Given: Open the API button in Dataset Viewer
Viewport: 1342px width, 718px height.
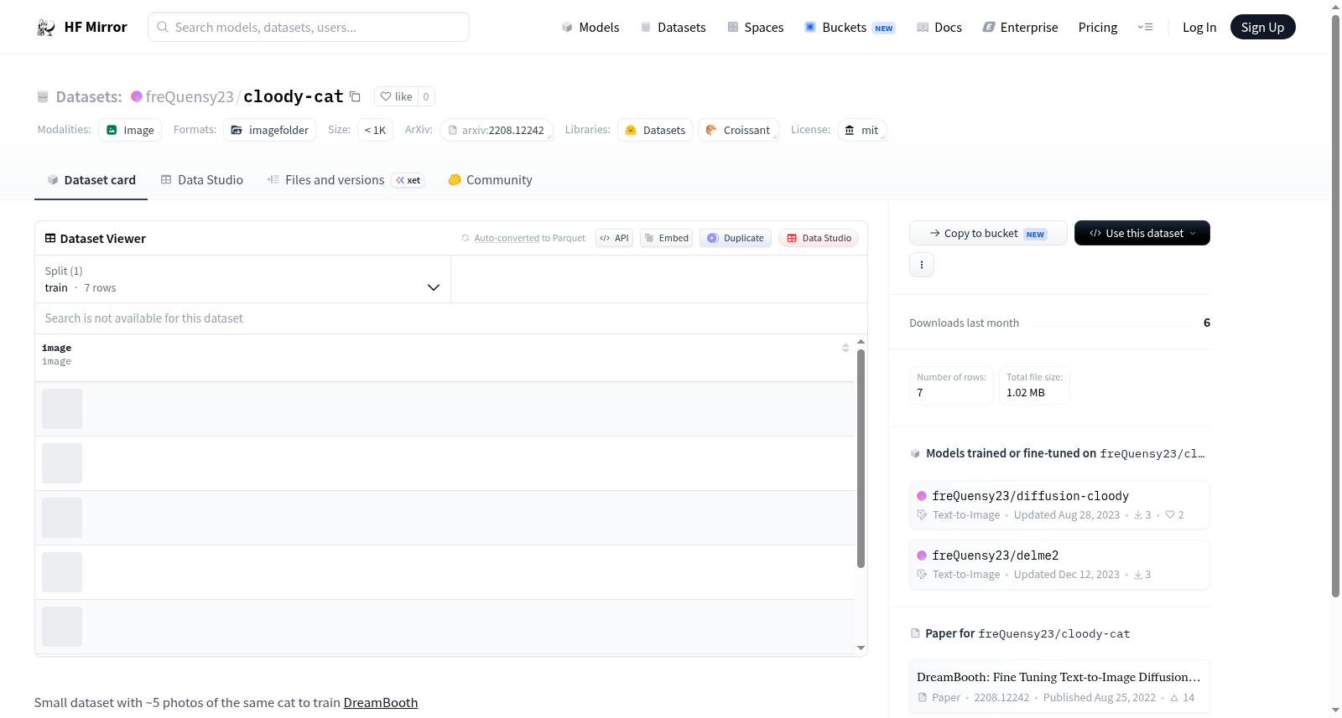Looking at the screenshot, I should click(614, 238).
